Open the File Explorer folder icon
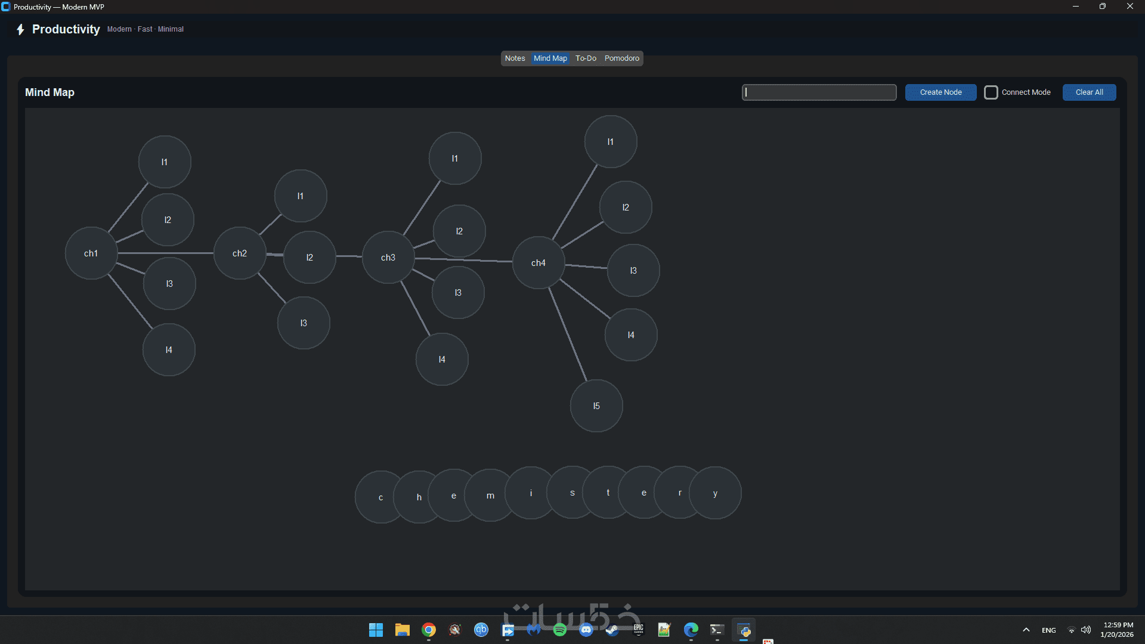The height and width of the screenshot is (644, 1145). click(x=403, y=630)
